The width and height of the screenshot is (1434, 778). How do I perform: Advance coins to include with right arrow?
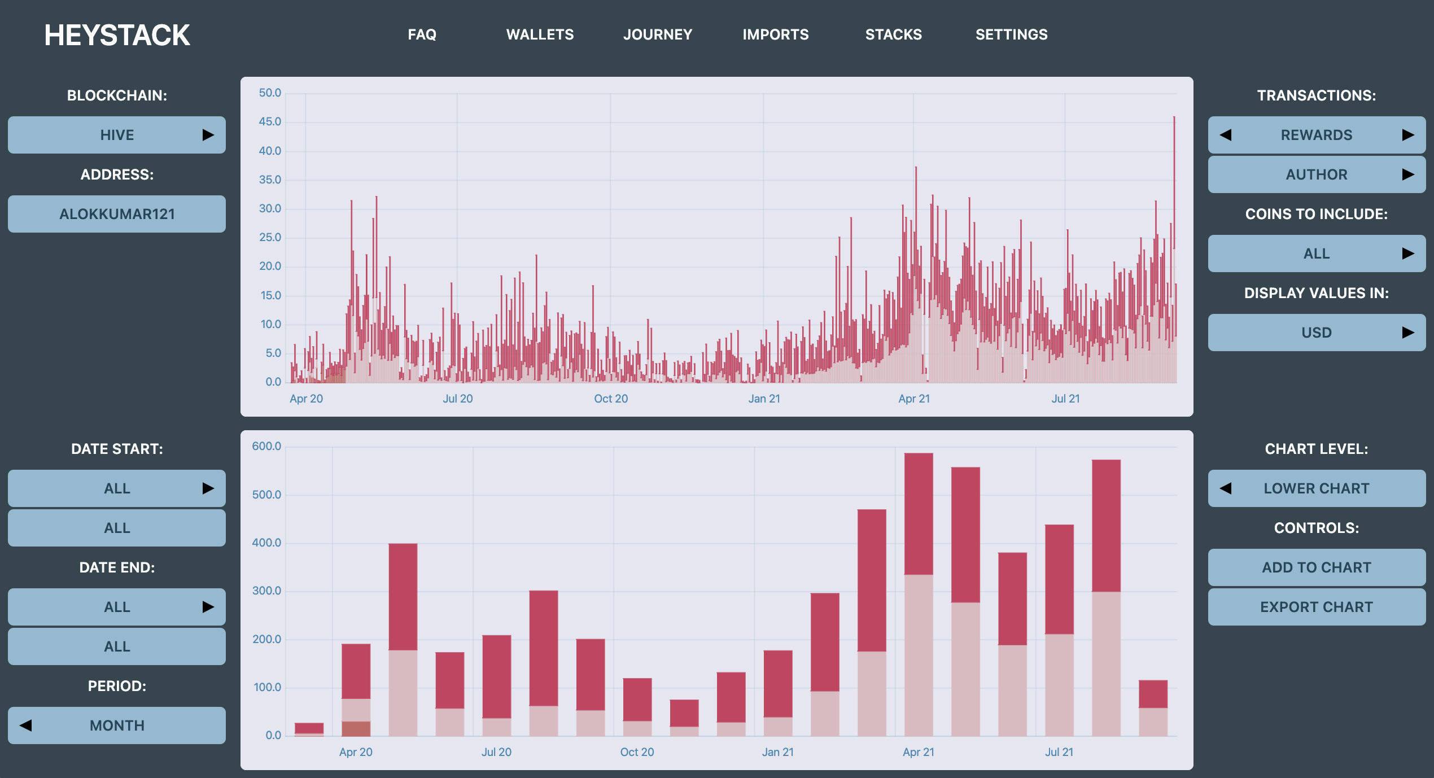(1408, 253)
